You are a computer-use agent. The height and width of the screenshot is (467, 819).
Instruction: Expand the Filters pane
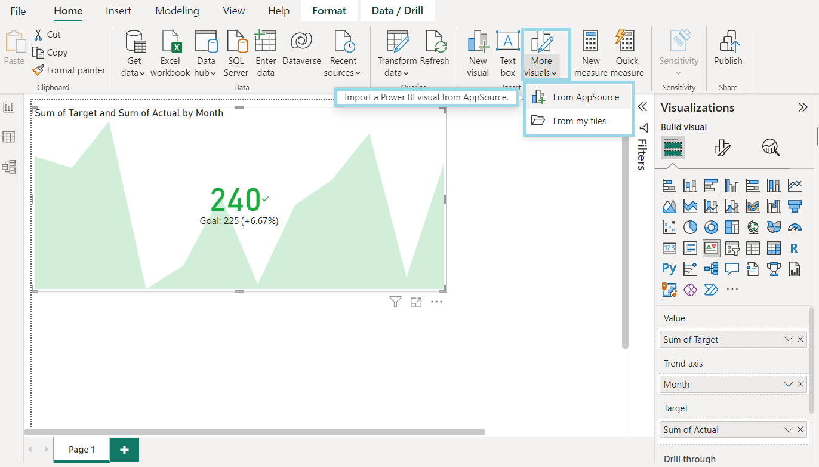pos(642,107)
